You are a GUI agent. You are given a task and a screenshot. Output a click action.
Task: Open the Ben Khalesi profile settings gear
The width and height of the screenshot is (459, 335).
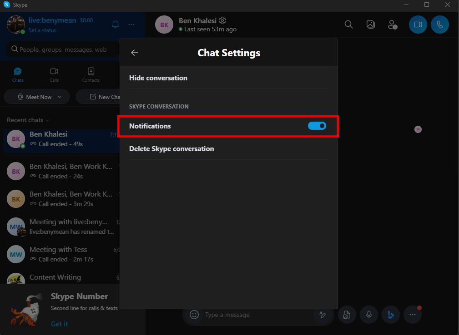click(222, 20)
